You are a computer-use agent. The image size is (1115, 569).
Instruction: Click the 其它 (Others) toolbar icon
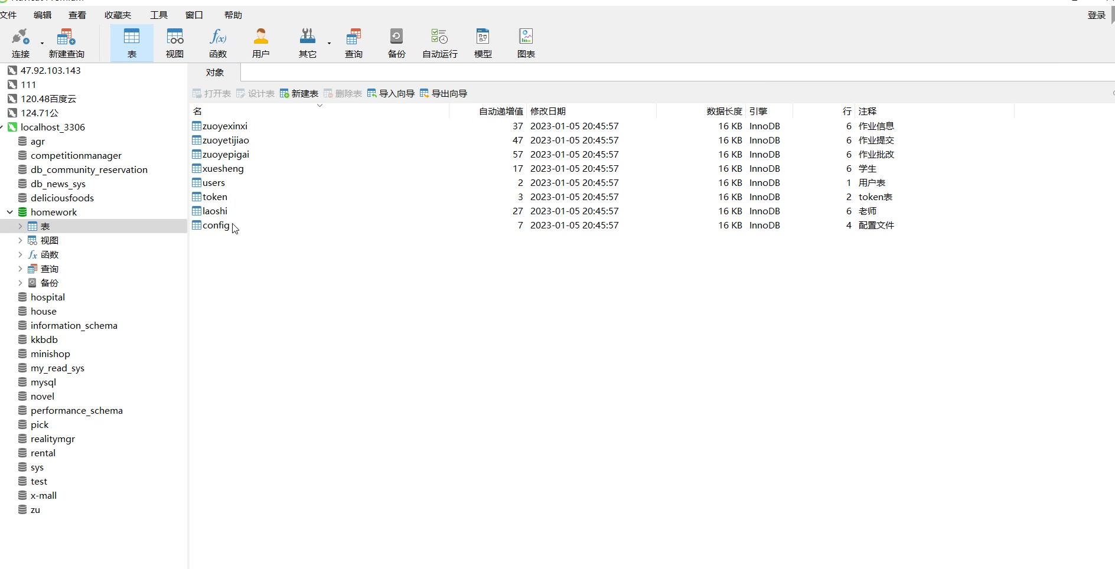308,43
